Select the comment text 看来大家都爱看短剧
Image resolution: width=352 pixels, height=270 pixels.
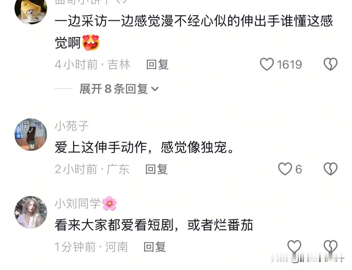pyautogui.click(x=114, y=225)
